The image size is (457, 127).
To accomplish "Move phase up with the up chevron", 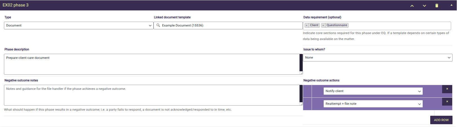I will (x=412, y=6).
